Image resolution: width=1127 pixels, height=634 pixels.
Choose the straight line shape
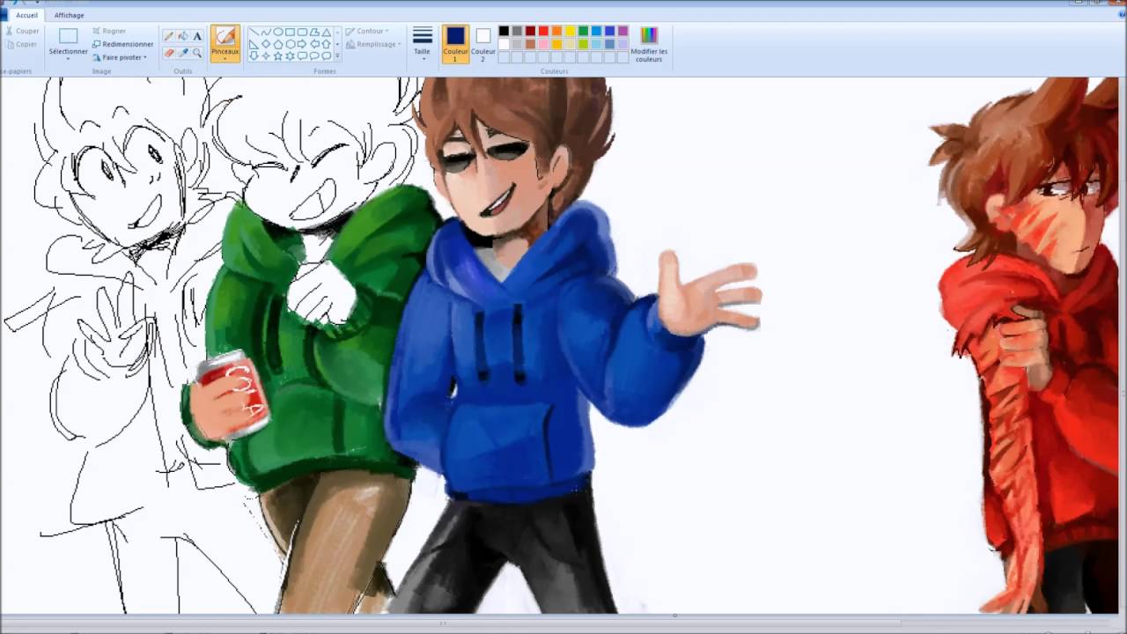pos(254,32)
